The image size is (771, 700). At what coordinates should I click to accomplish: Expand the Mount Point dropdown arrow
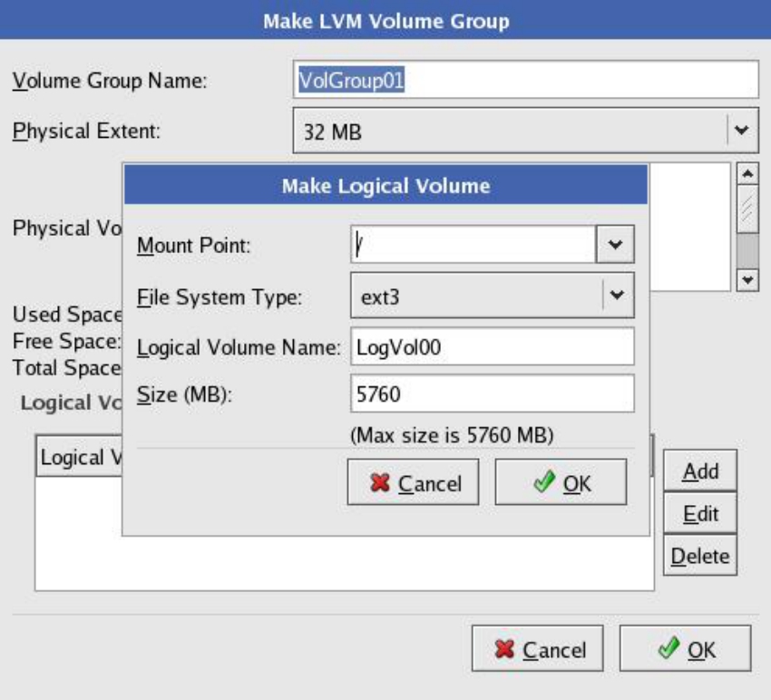pos(615,245)
